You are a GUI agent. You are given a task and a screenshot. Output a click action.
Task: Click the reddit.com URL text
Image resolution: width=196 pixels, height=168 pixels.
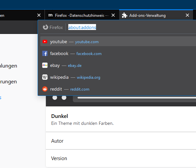pyautogui.click(x=80, y=89)
